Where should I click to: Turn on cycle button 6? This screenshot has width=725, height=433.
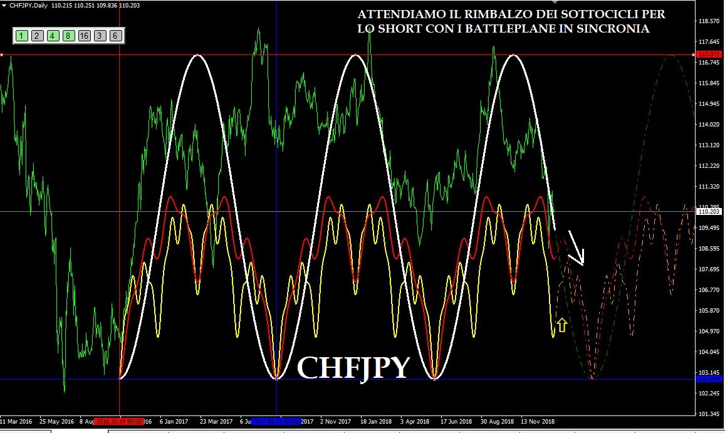point(115,36)
